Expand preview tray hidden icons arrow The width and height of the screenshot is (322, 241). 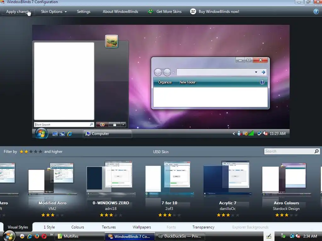pyautogui.click(x=234, y=134)
